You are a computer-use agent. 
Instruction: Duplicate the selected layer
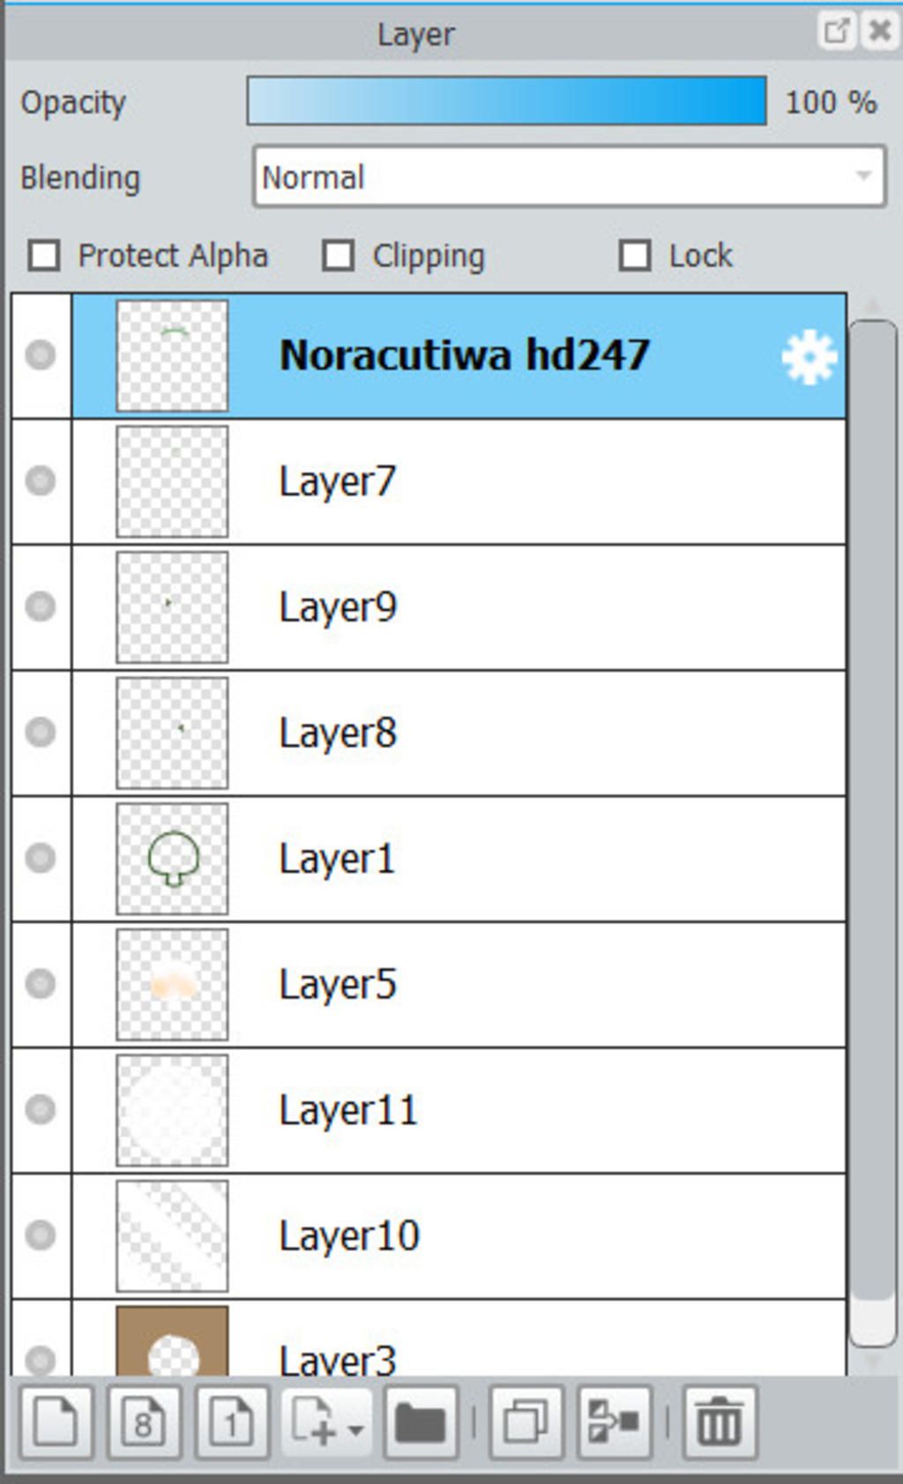(x=526, y=1421)
